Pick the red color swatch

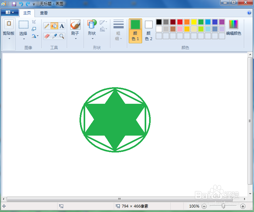(180, 22)
